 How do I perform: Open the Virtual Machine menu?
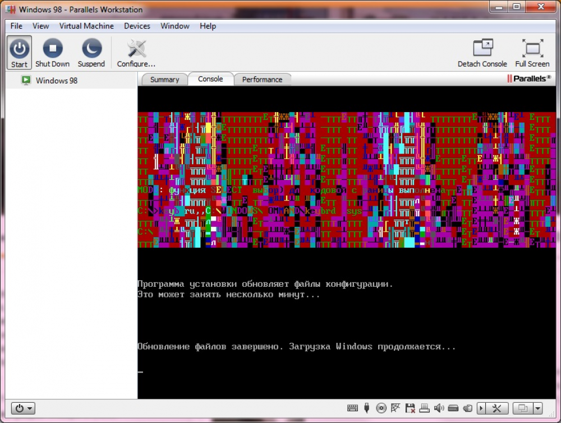[x=86, y=26]
